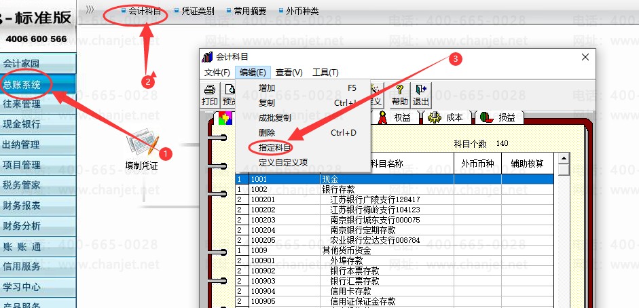Choose 复制 from the edit menu
The height and width of the screenshot is (308, 639).
(x=303, y=103)
